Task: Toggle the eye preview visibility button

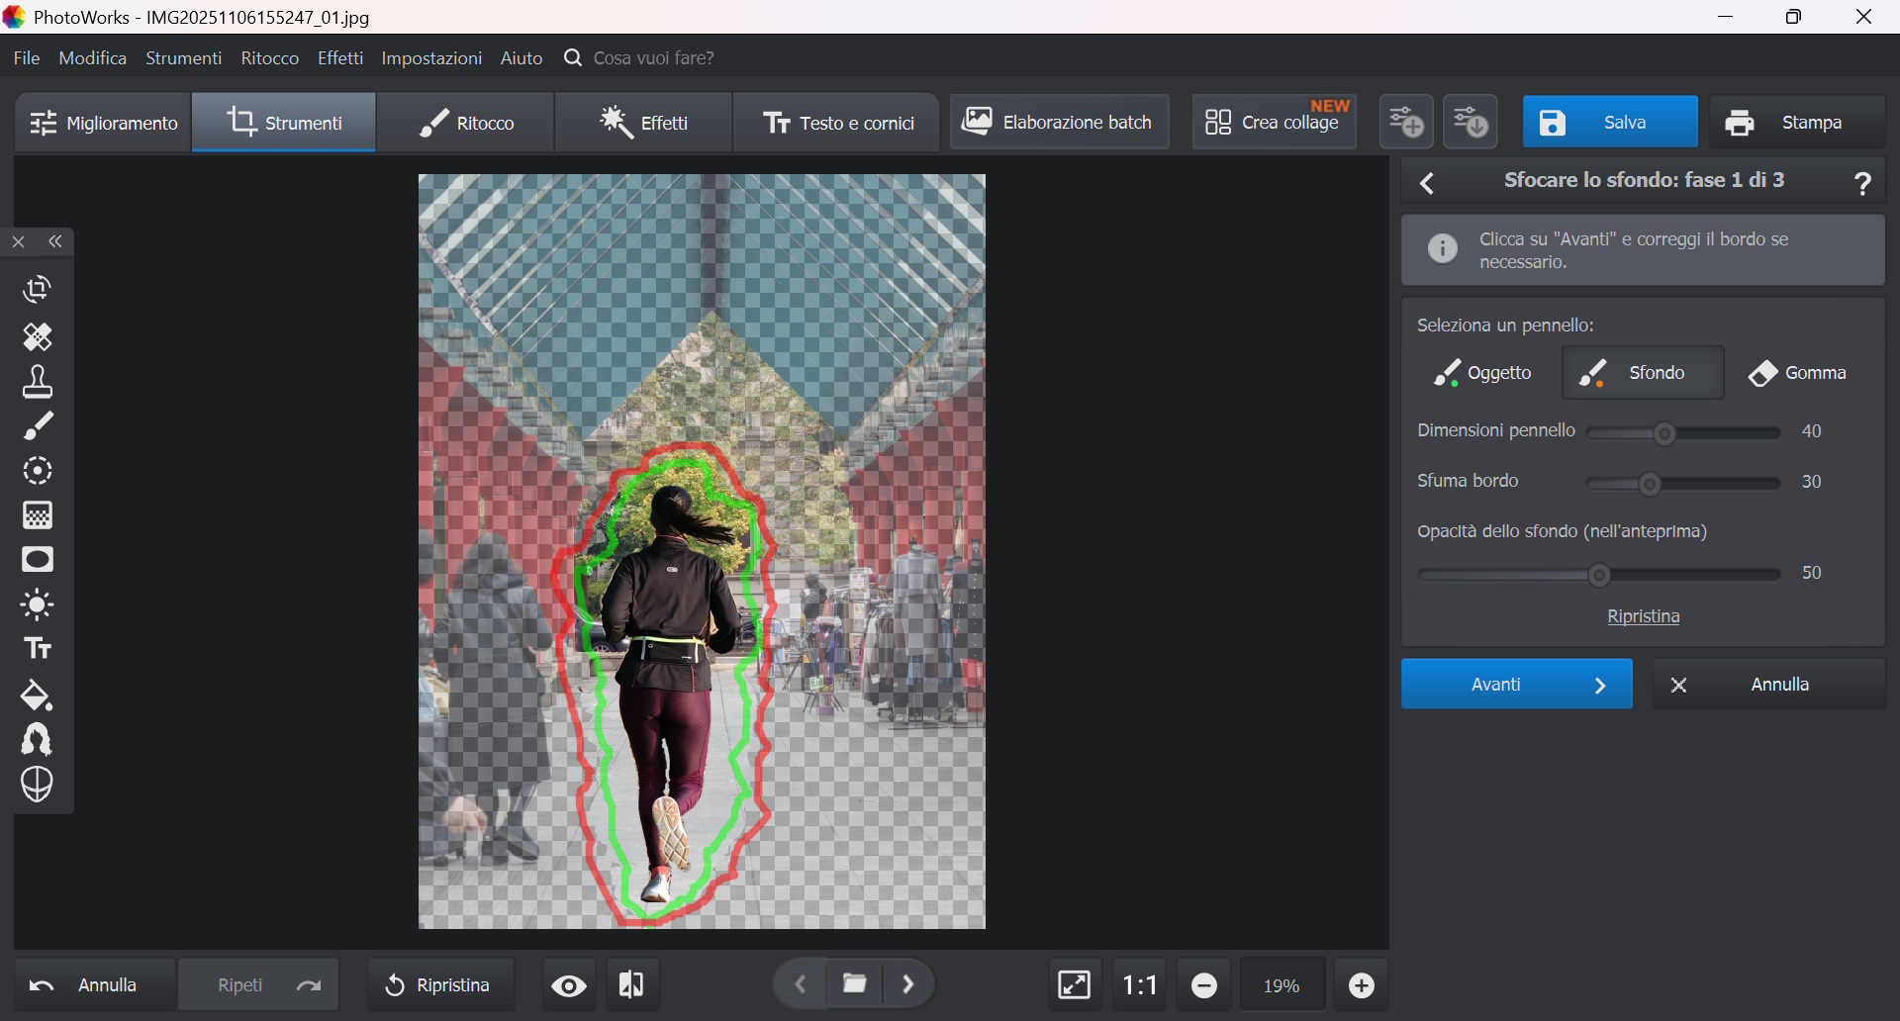Action: click(x=569, y=985)
